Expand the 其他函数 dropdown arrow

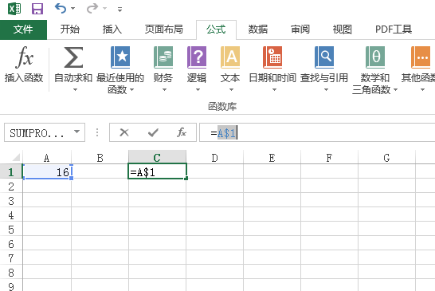422,89
